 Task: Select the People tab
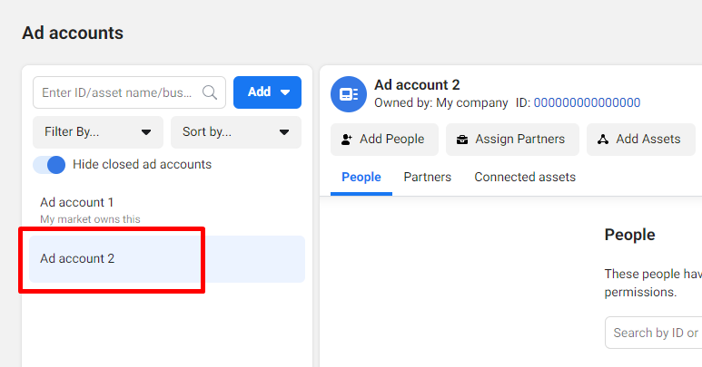pos(361,178)
